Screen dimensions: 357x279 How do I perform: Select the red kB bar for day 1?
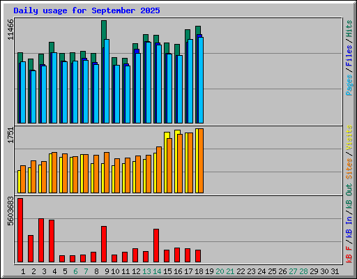click(20, 230)
